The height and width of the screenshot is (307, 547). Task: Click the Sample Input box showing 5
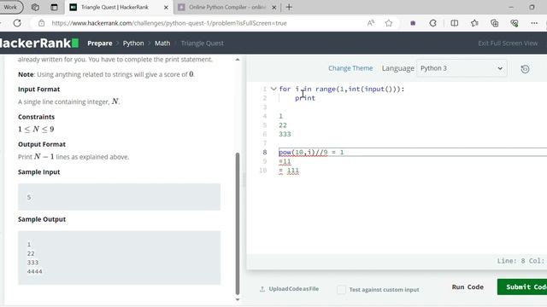point(119,197)
